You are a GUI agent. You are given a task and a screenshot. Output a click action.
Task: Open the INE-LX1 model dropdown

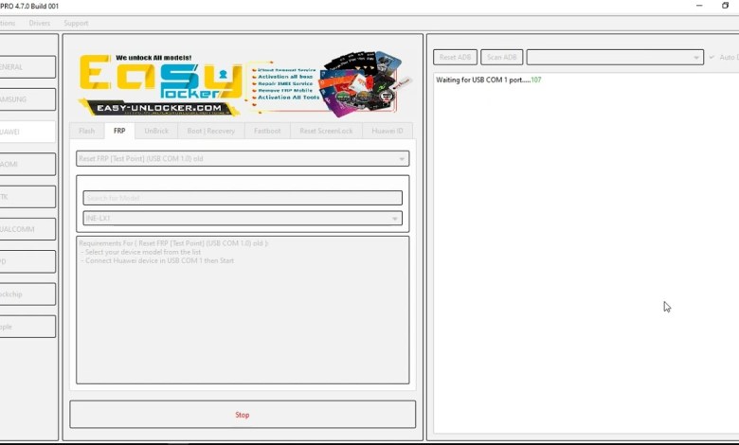coord(243,218)
